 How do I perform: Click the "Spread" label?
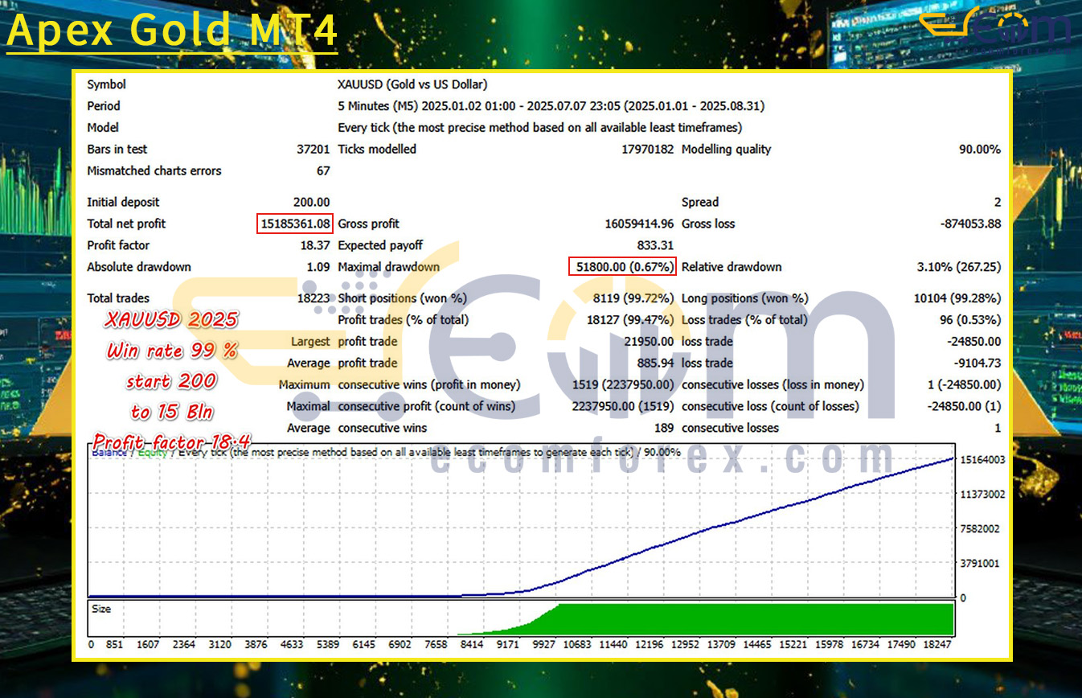700,203
